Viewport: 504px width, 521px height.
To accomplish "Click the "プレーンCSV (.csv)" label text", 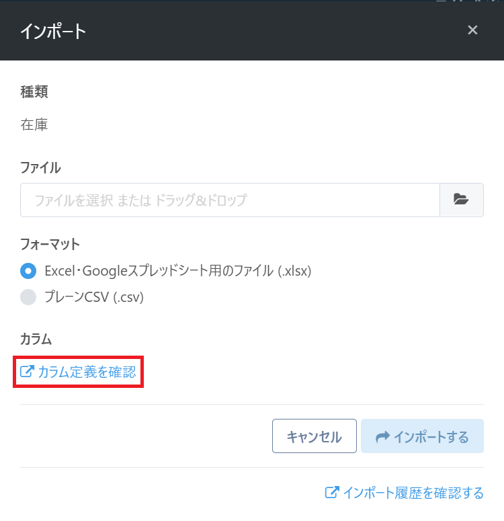I will [x=94, y=296].
